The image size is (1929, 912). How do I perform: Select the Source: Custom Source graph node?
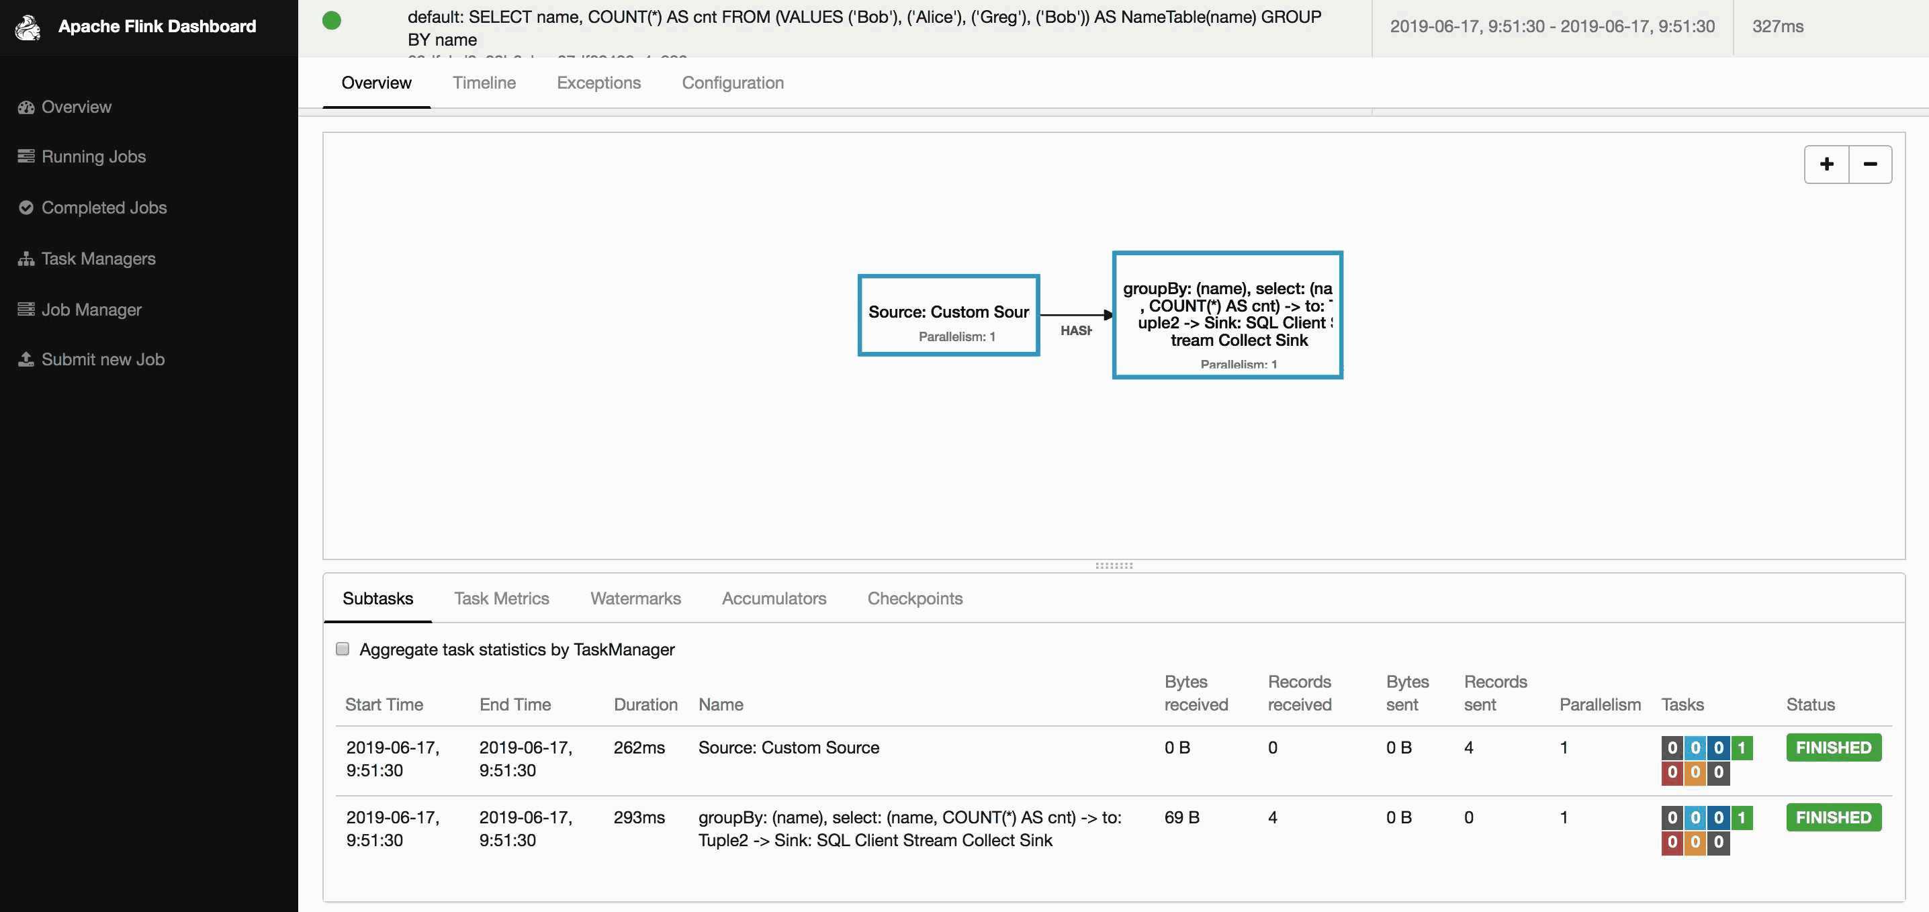948,315
